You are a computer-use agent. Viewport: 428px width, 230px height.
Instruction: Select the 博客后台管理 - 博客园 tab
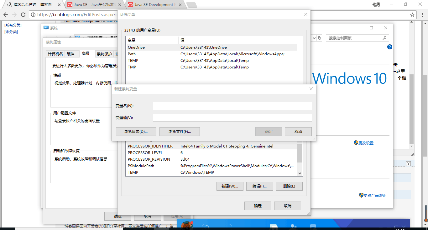pos(33,5)
